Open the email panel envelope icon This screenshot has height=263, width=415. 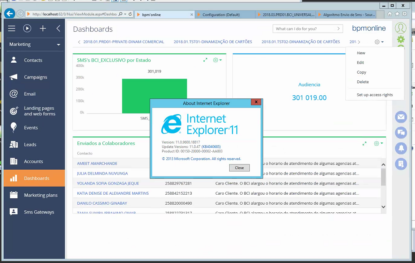point(401,117)
